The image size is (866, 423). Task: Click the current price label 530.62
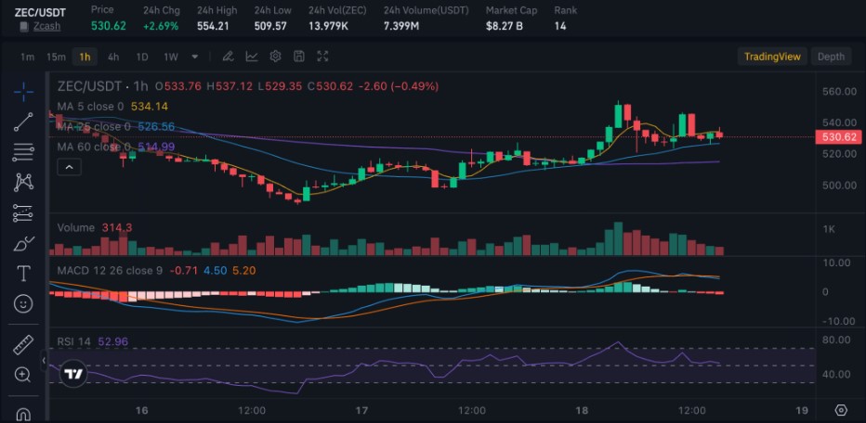[x=838, y=136]
